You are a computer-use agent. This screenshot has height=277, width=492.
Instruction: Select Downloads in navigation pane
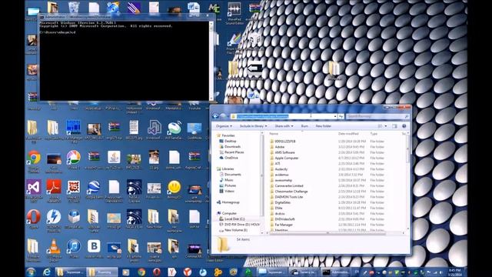click(x=232, y=147)
